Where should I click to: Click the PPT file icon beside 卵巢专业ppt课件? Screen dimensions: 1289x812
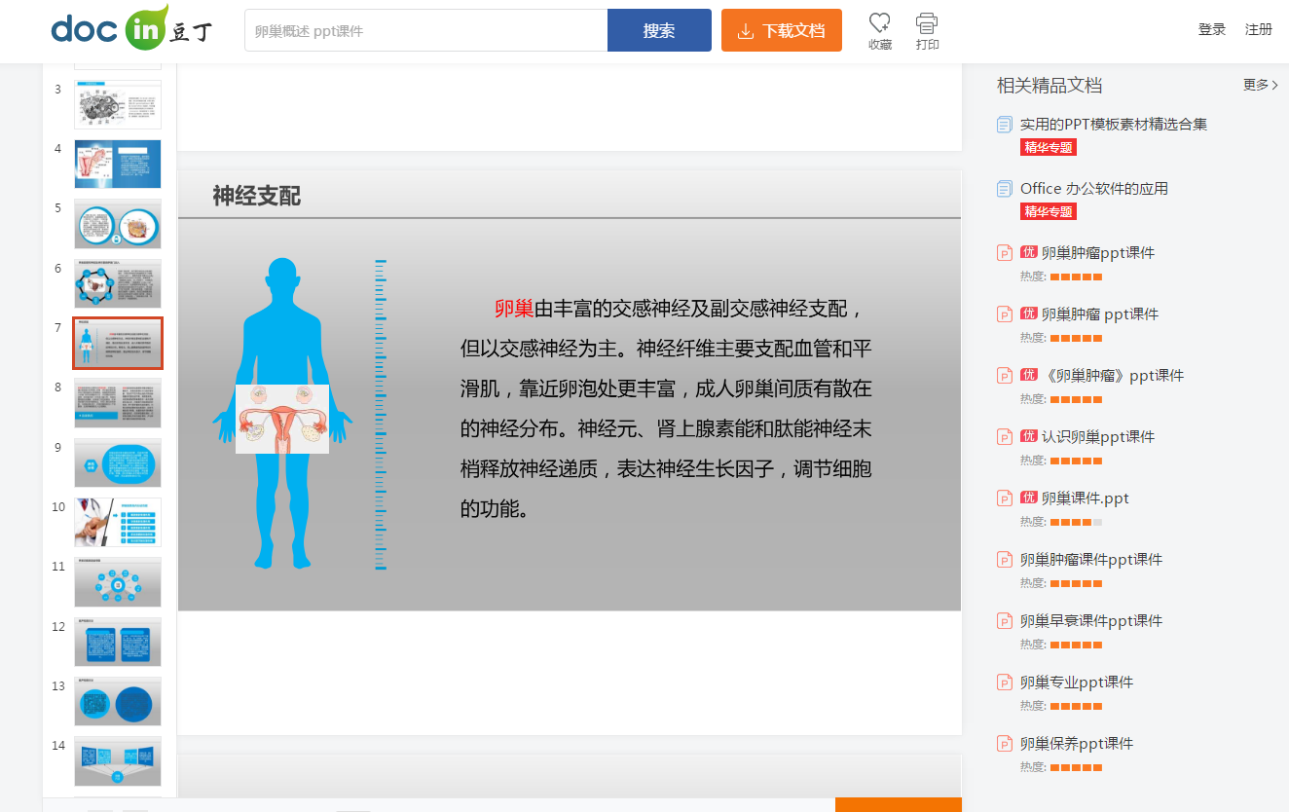[x=1005, y=683]
